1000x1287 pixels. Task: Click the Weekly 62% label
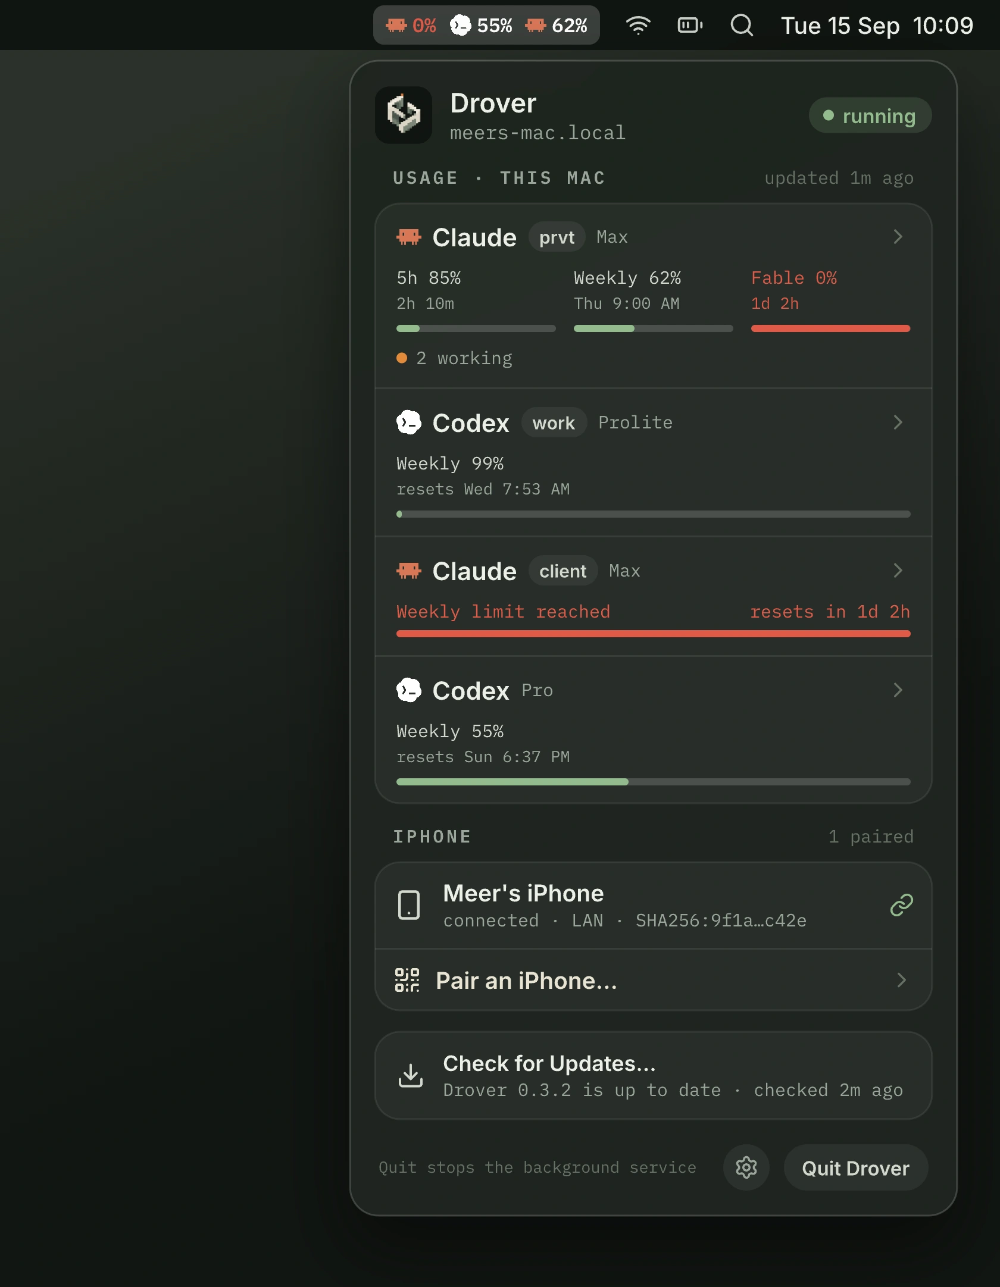tap(627, 278)
